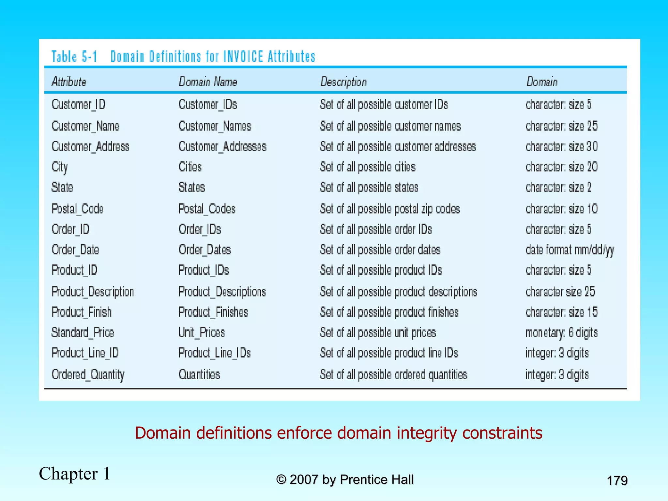Viewport: 668px width, 501px height.
Task: Click the 'character: size 30' domain value
Action: 562,146
